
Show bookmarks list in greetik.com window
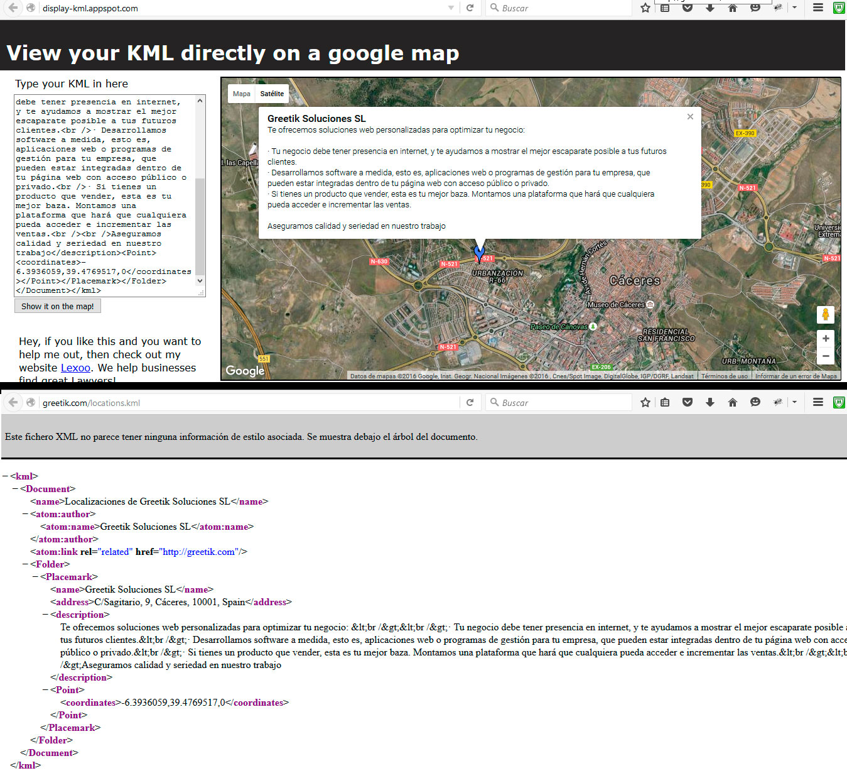[x=665, y=402]
